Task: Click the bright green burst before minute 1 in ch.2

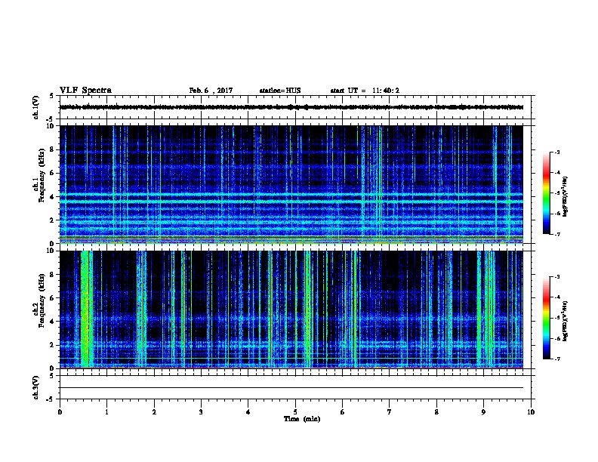Action: tap(87, 309)
